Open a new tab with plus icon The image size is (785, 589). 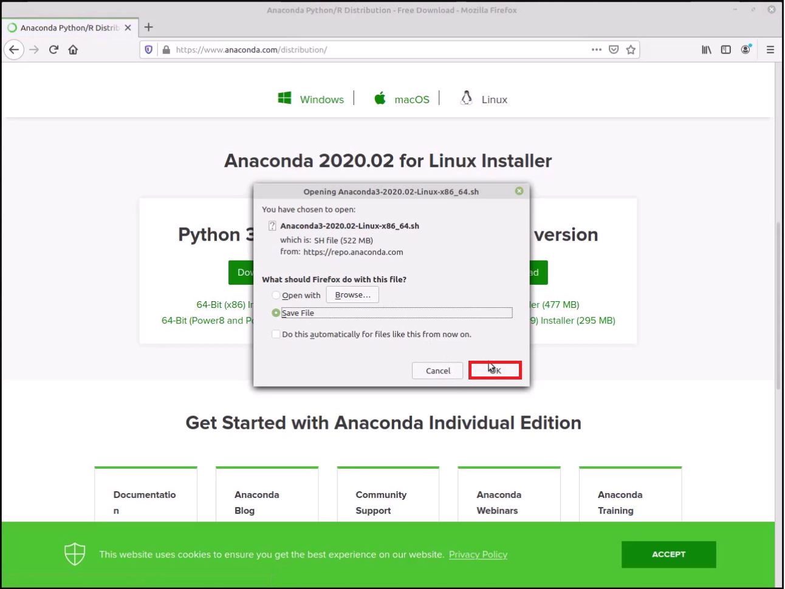(148, 27)
